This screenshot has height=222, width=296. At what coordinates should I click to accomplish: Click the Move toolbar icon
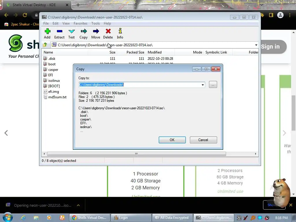click(x=96, y=34)
